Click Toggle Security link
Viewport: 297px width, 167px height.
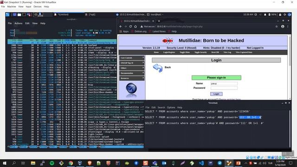(200, 52)
